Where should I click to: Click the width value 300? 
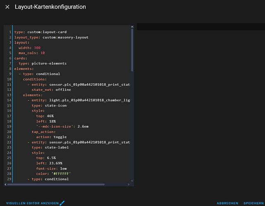(x=37, y=48)
